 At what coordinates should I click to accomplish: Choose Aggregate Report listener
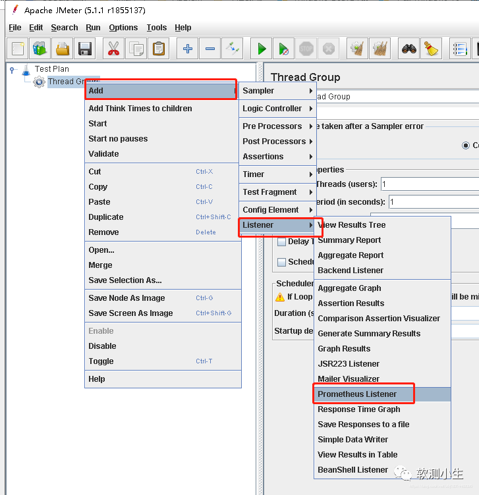coord(382,255)
